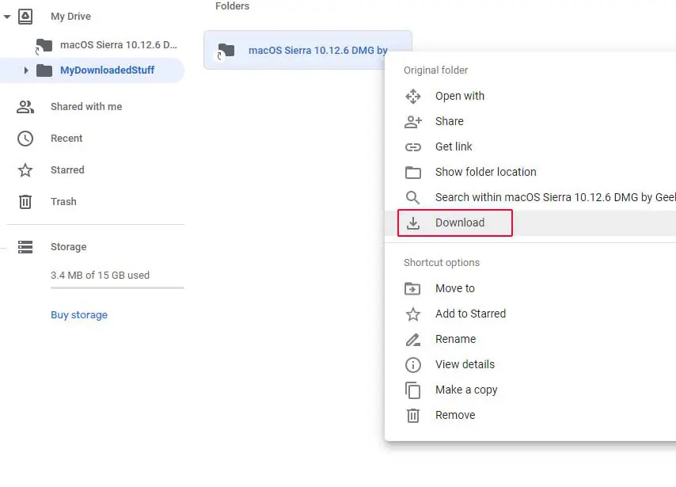
Task: Click the Remove trash icon
Action: tap(413, 416)
